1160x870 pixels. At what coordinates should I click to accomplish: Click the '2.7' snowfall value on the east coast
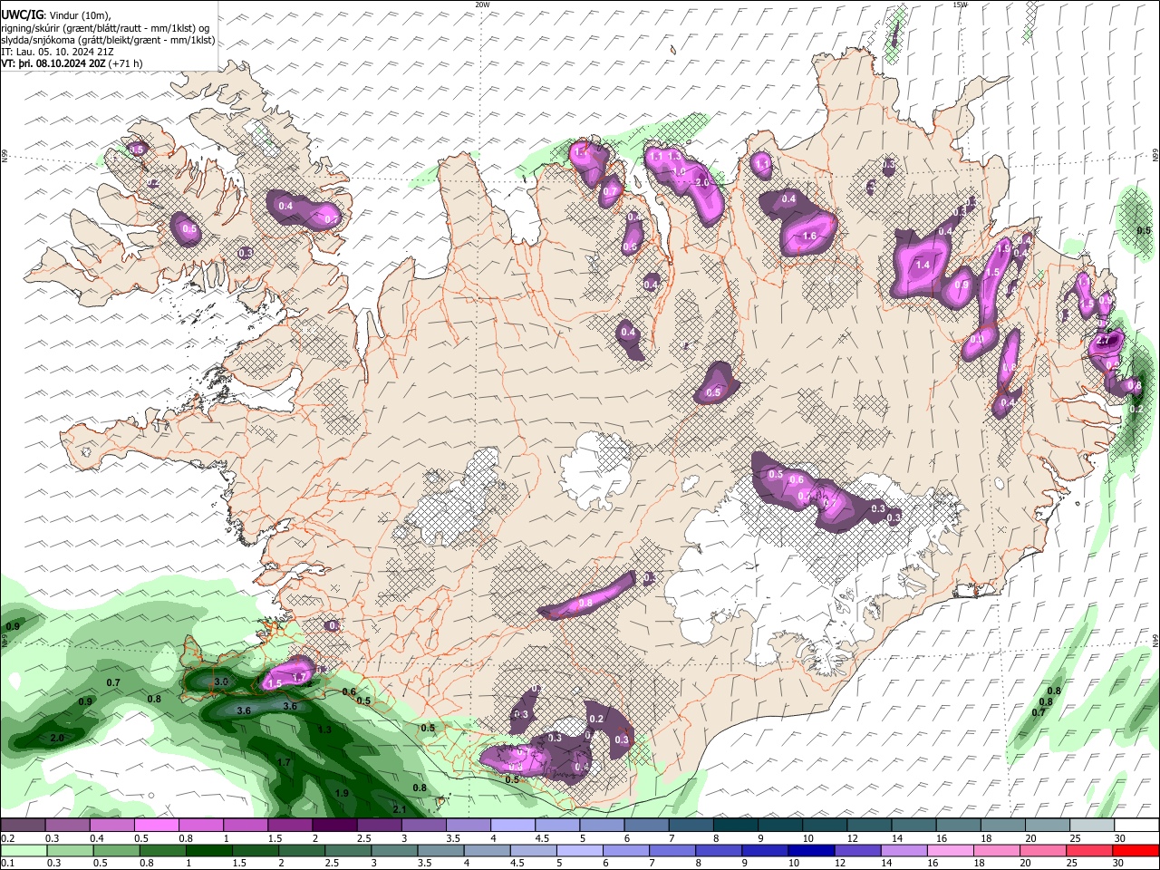pos(1104,341)
